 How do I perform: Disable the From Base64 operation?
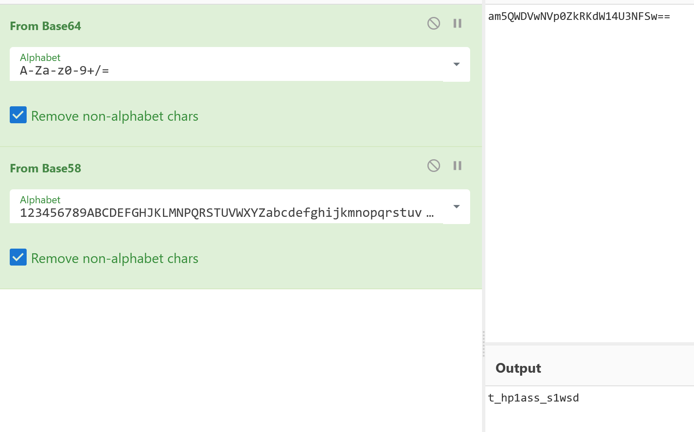coord(433,23)
